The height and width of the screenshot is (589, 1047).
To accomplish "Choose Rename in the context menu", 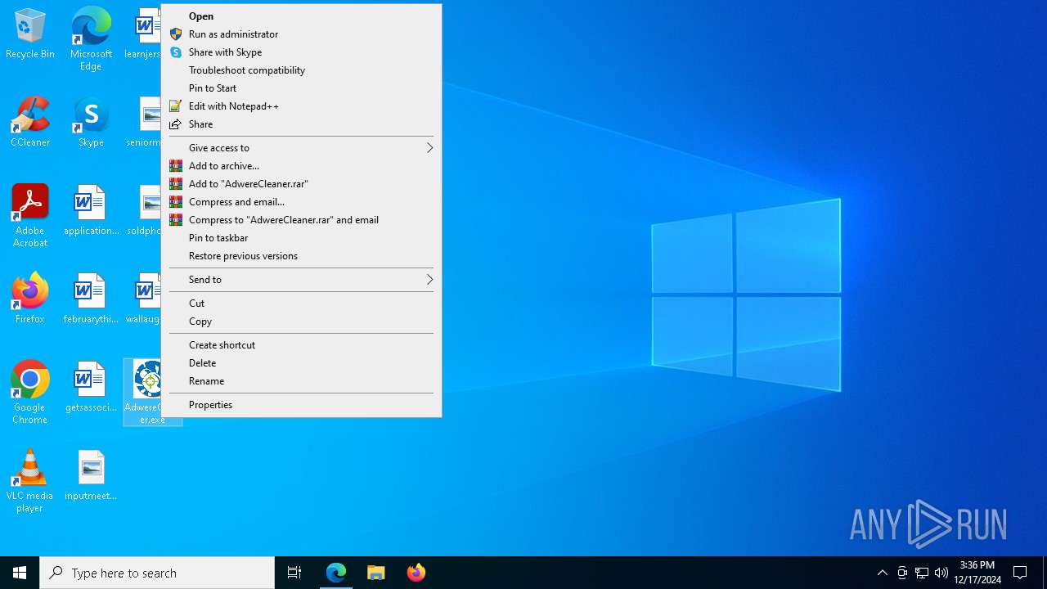I will [301, 380].
